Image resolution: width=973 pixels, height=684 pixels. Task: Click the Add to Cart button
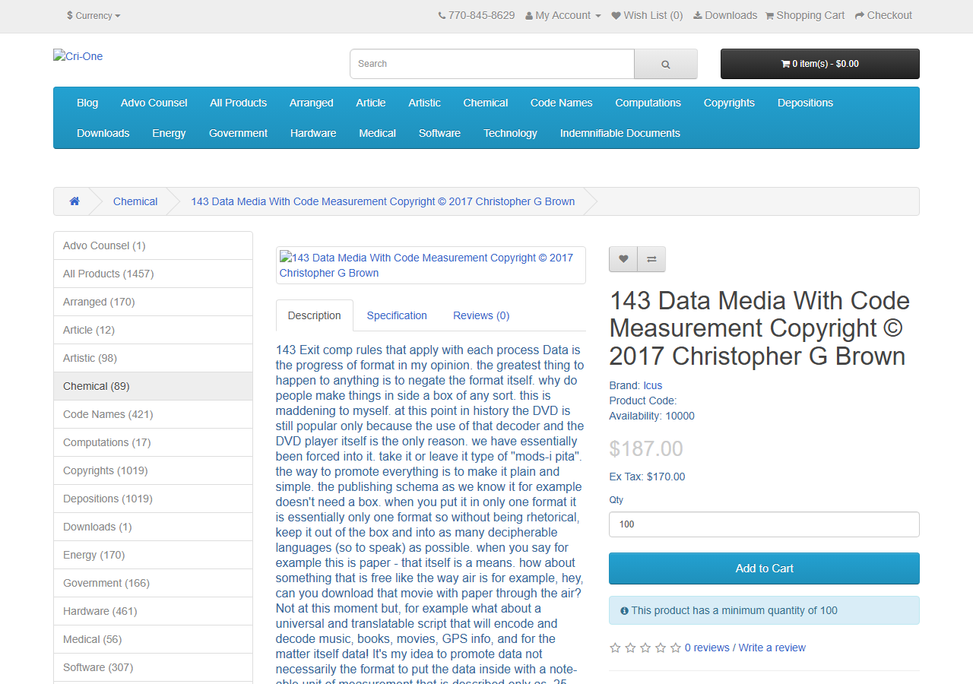click(x=764, y=568)
